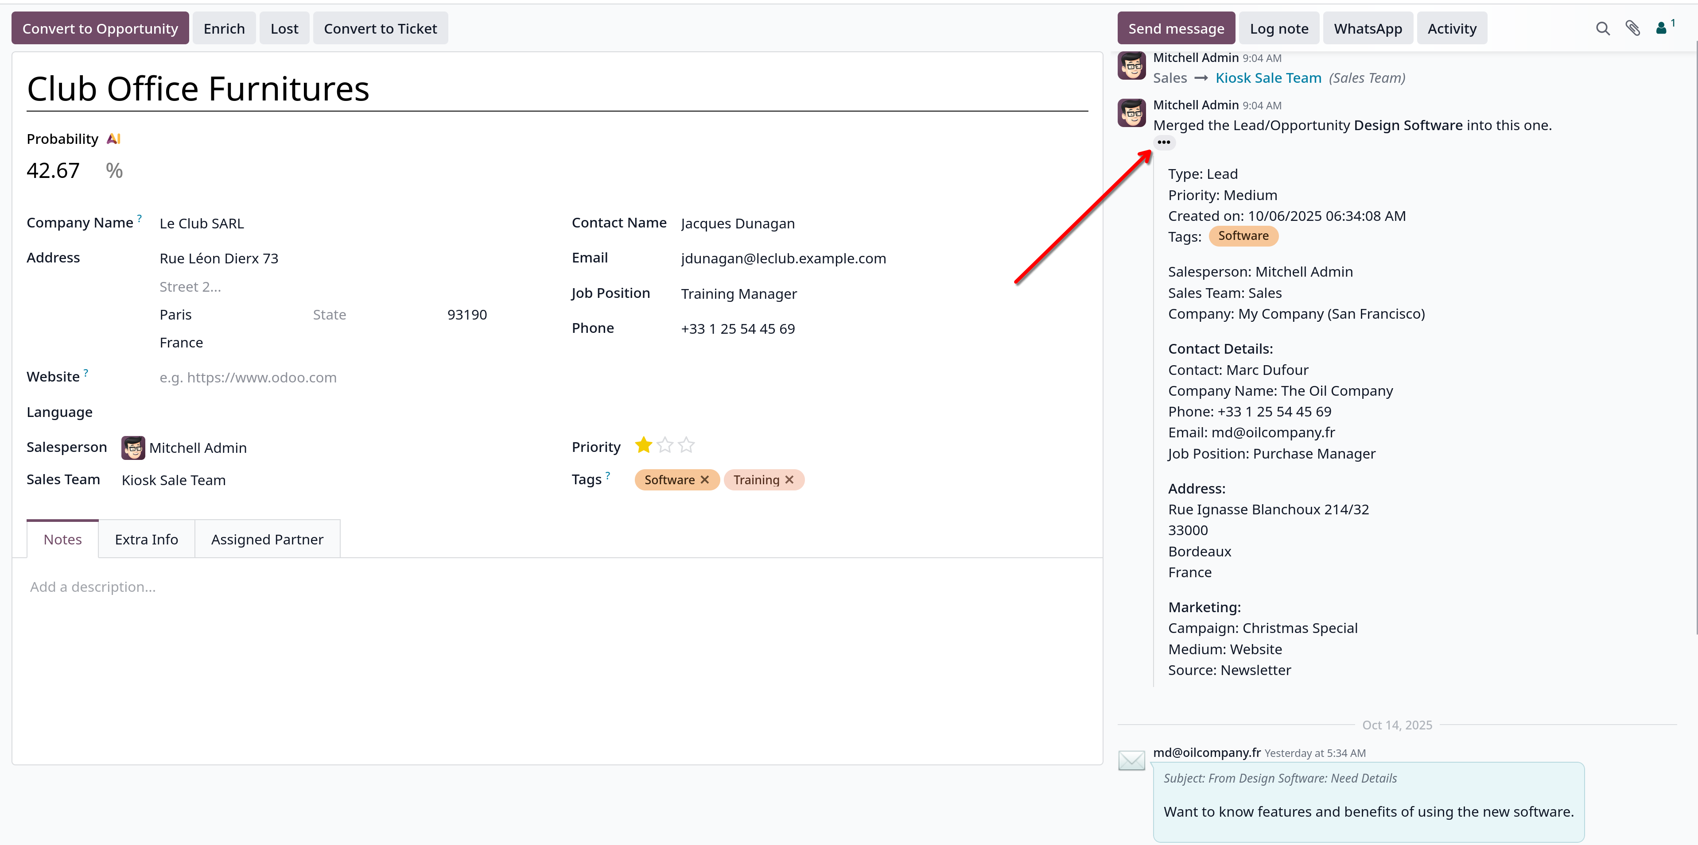Remove the Software tag with its X
Image resolution: width=1698 pixels, height=845 pixels.
coord(705,479)
